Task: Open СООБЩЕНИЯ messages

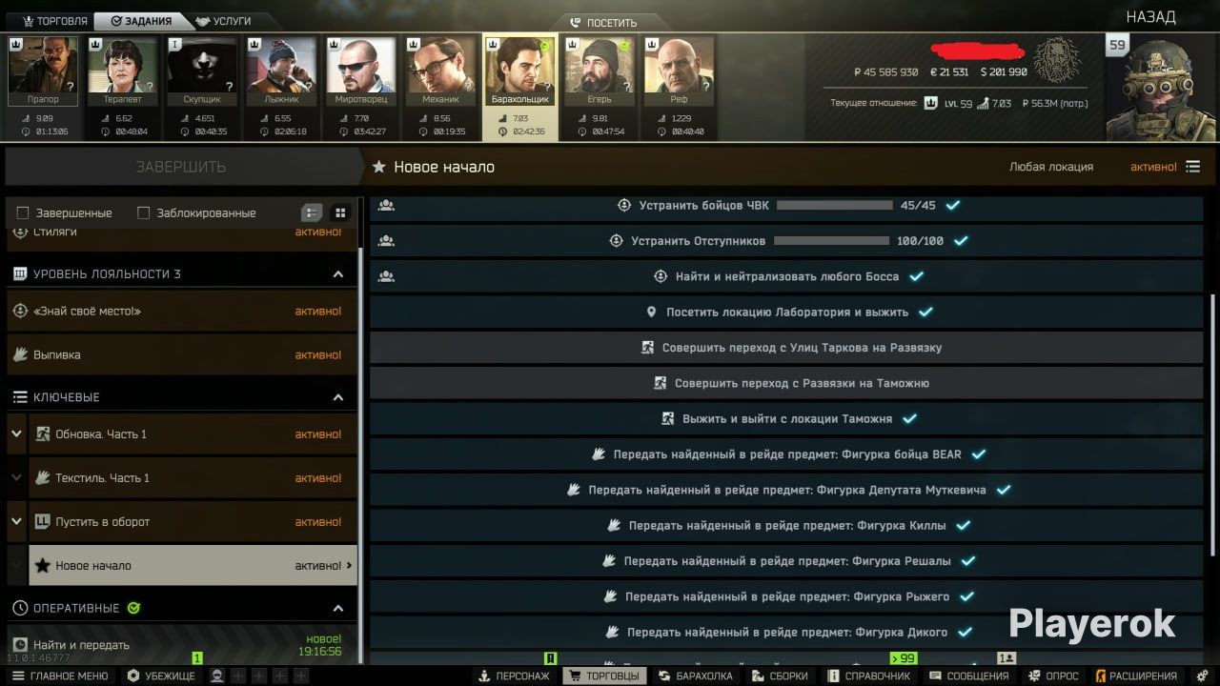Action: pos(968,676)
